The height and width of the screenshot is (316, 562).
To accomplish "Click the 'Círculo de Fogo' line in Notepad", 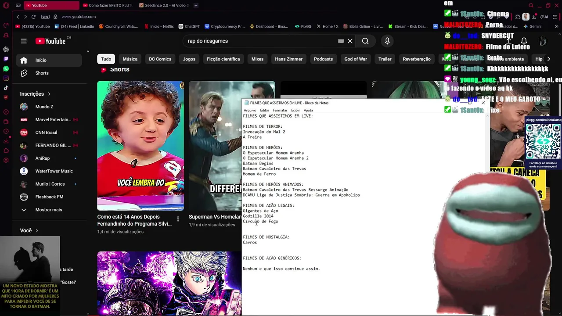I will point(260,221).
